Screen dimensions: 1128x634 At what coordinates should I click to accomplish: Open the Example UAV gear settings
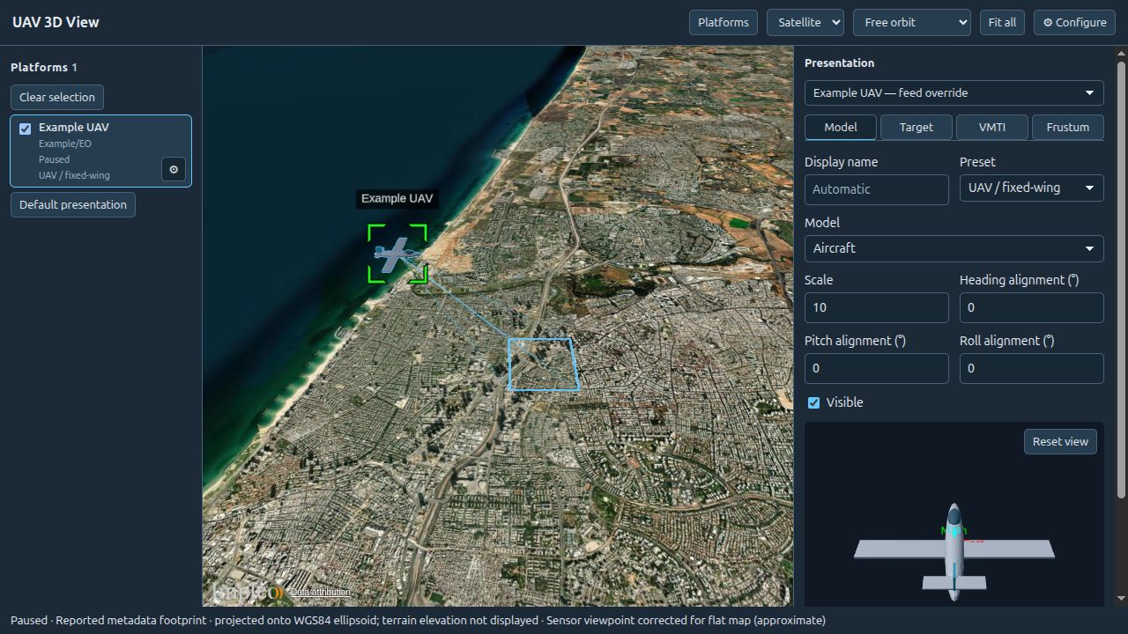[174, 169]
